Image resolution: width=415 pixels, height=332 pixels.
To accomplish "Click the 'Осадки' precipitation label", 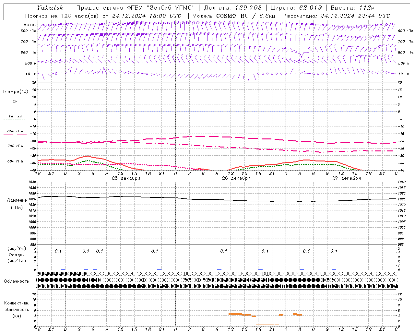I will click(x=17, y=255).
